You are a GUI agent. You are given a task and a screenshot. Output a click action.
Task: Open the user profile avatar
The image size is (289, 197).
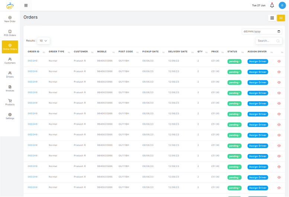282,5
